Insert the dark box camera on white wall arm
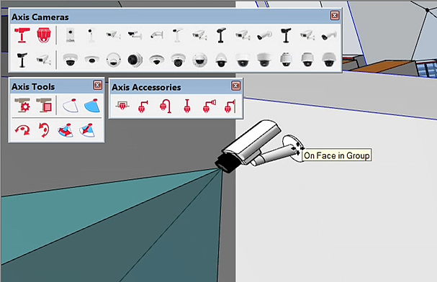The image size is (437, 282). tap(135, 35)
